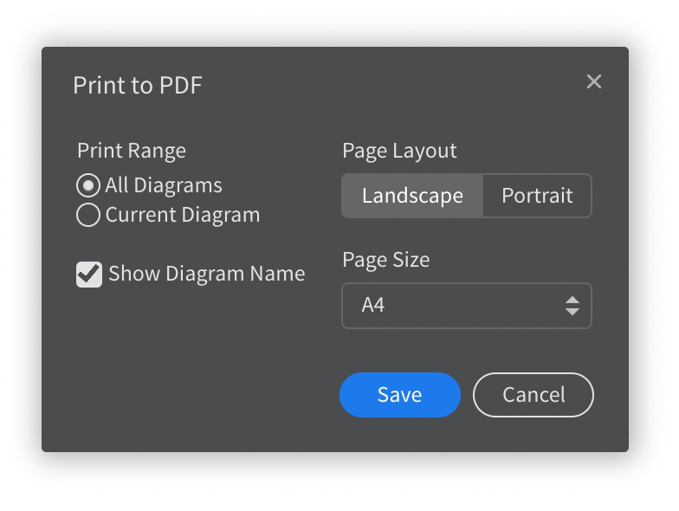Cancel the Print to PDF dialog
This screenshot has height=511, width=679.
coord(533,395)
